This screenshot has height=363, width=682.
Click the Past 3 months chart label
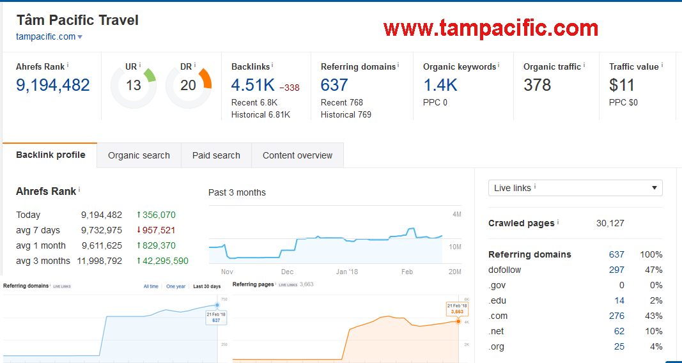[x=237, y=192]
